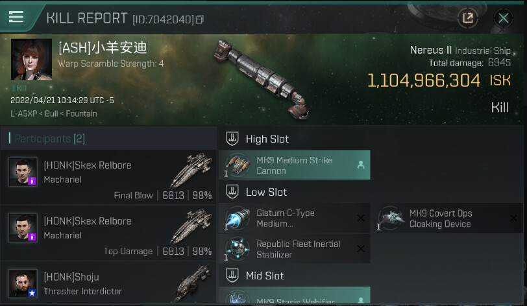Select MK9 Covert Ops Cloaking Device icon
This screenshot has height=306, width=527.
[x=391, y=218]
